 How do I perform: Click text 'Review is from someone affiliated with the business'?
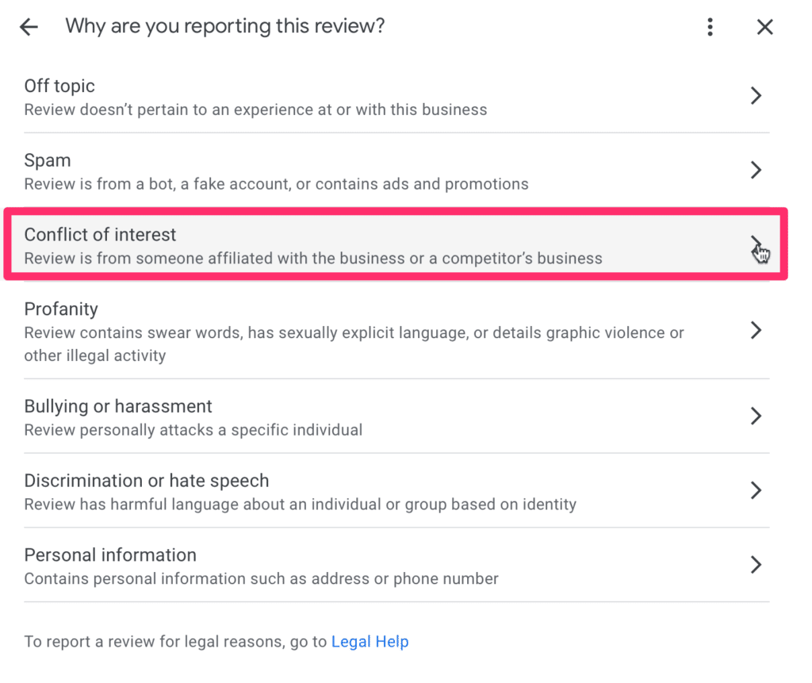click(214, 258)
